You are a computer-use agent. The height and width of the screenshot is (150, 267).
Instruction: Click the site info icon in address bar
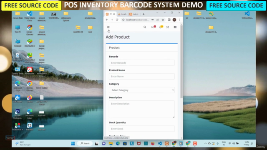click(123, 20)
